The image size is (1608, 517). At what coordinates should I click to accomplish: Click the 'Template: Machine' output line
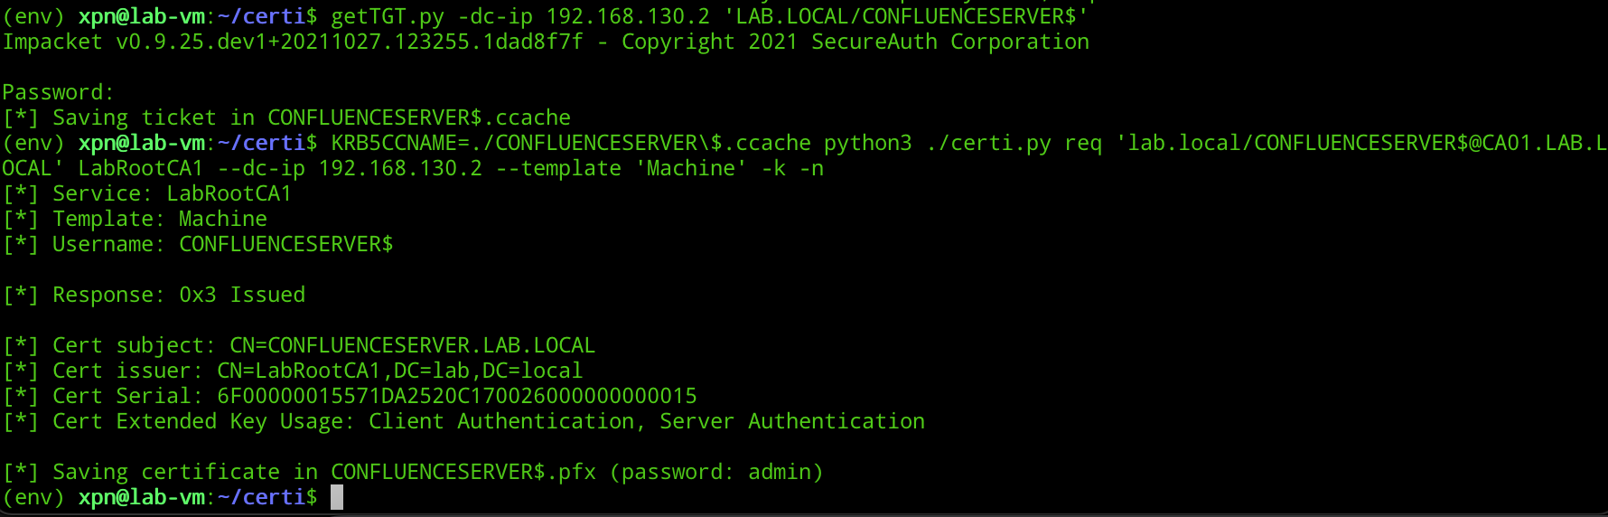(135, 219)
